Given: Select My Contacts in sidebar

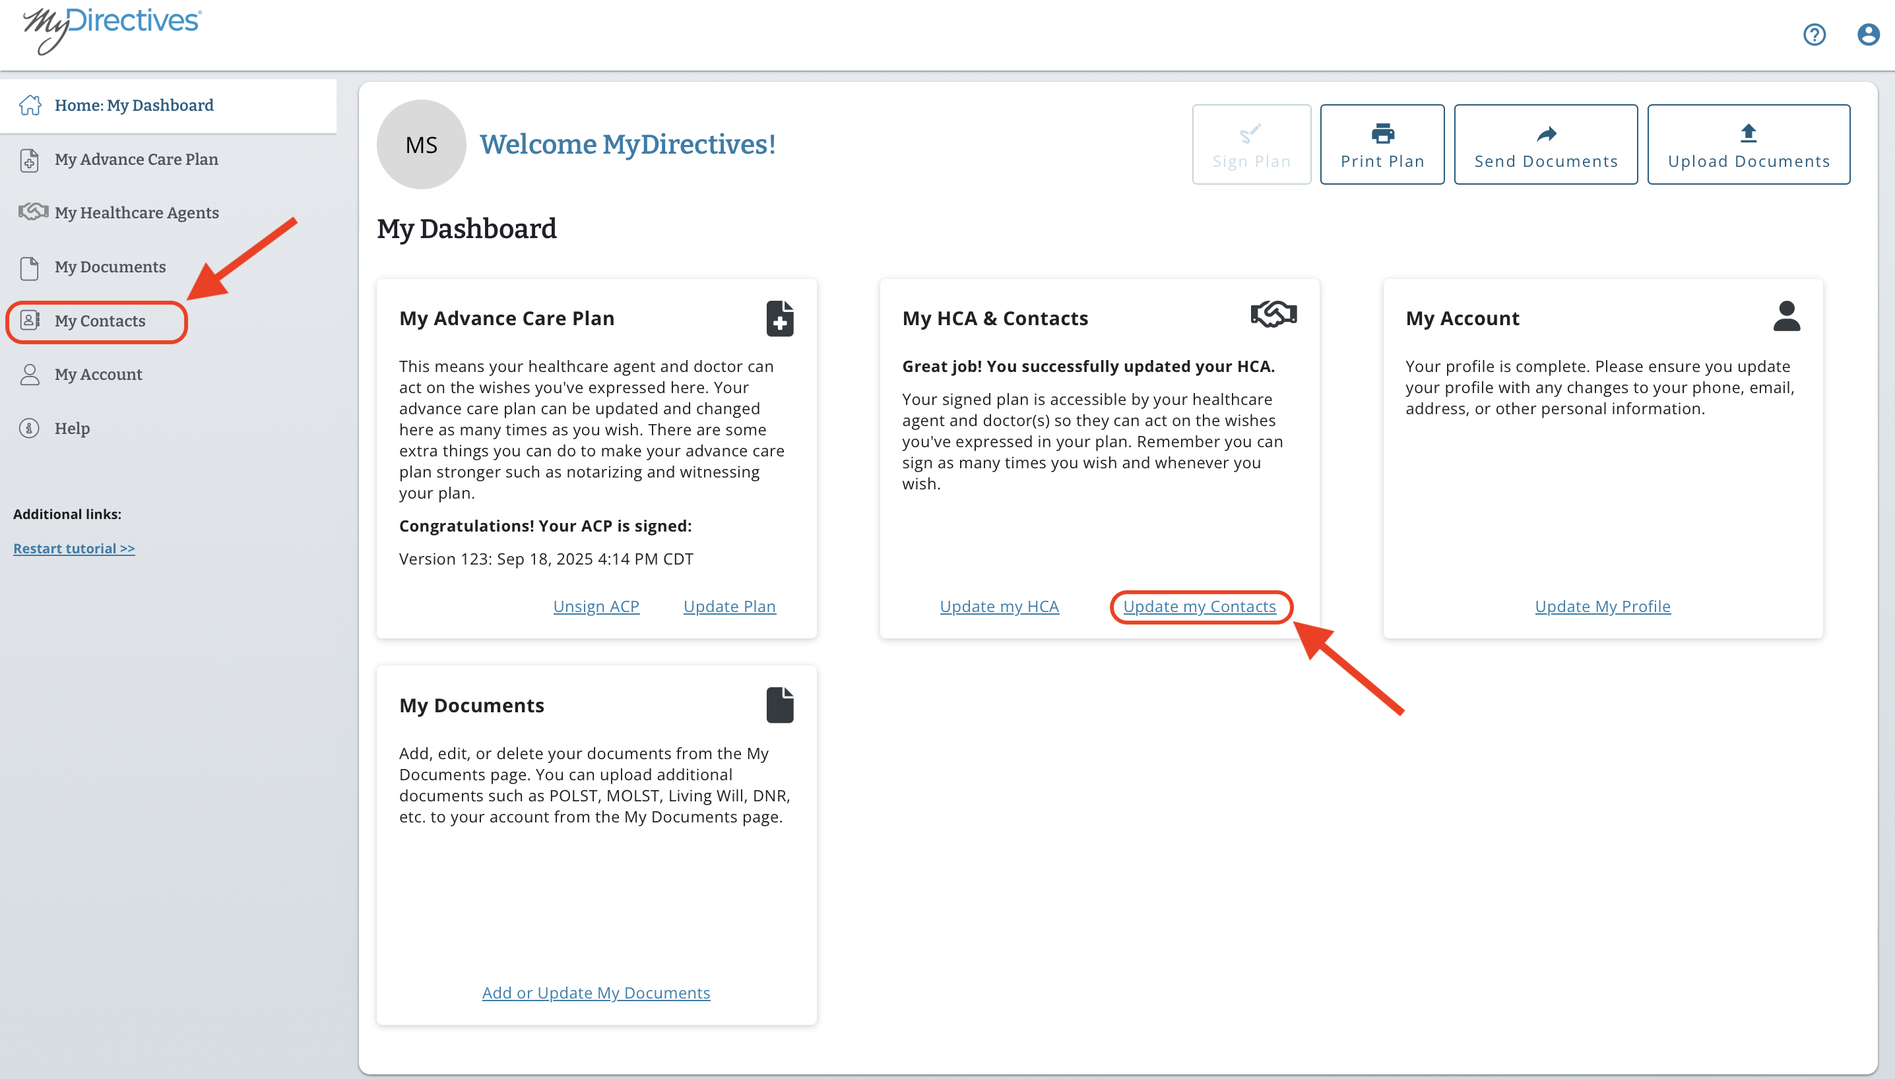Looking at the screenshot, I should pos(100,321).
